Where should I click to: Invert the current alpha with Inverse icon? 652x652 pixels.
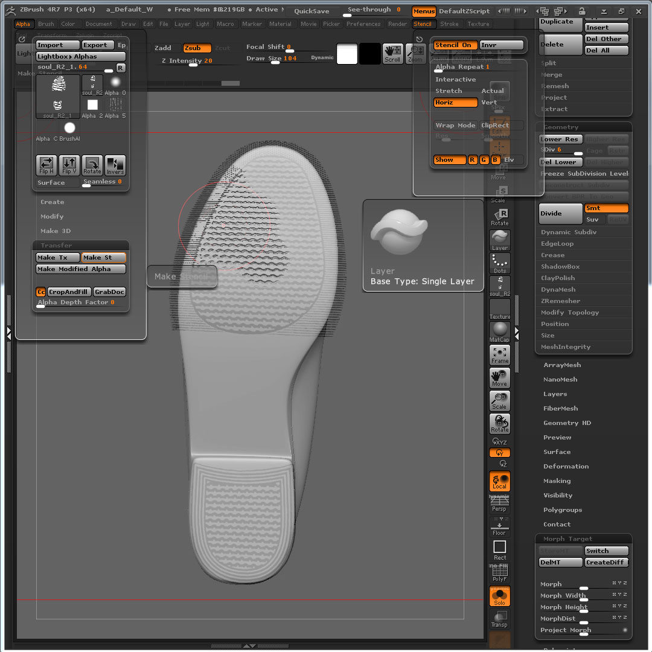(x=115, y=165)
